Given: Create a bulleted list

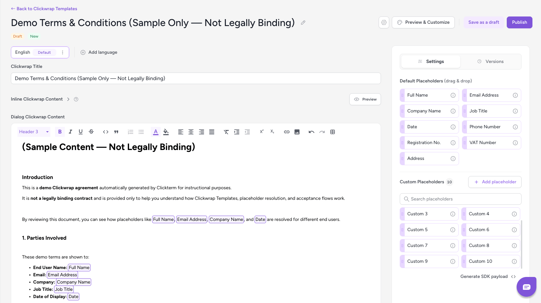Looking at the screenshot, I should [141, 132].
